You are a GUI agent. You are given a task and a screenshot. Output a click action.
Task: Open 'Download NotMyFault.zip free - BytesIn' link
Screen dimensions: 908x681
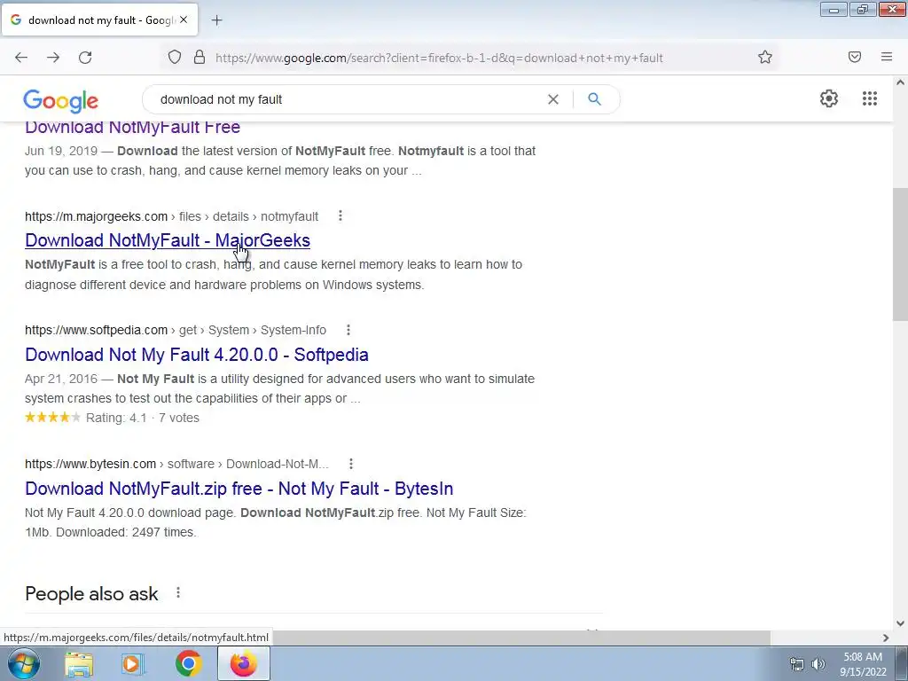(x=239, y=489)
